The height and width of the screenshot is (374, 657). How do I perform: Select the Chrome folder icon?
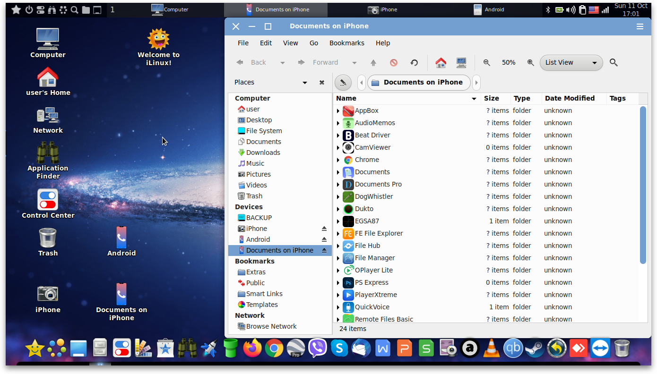pyautogui.click(x=348, y=160)
